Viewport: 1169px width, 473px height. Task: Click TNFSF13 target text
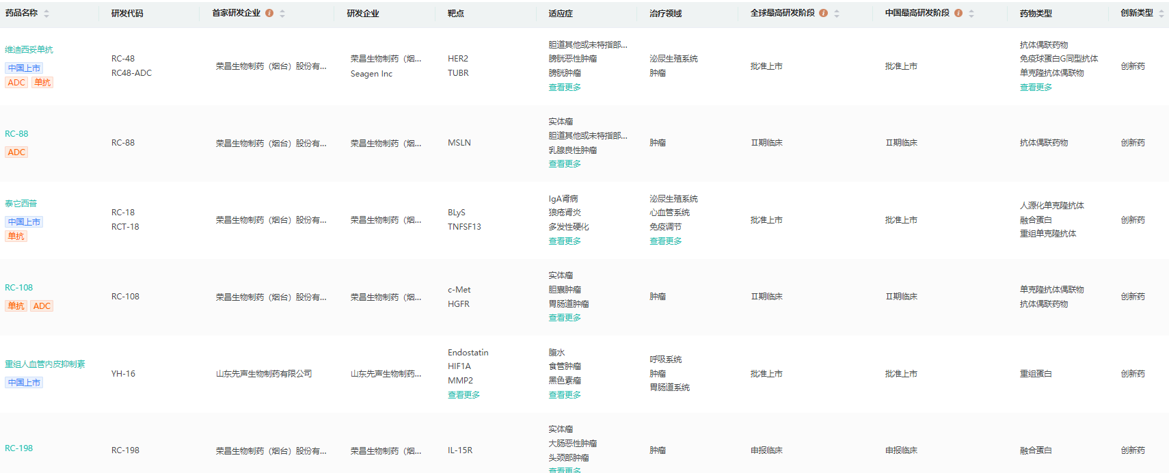pyautogui.click(x=464, y=227)
